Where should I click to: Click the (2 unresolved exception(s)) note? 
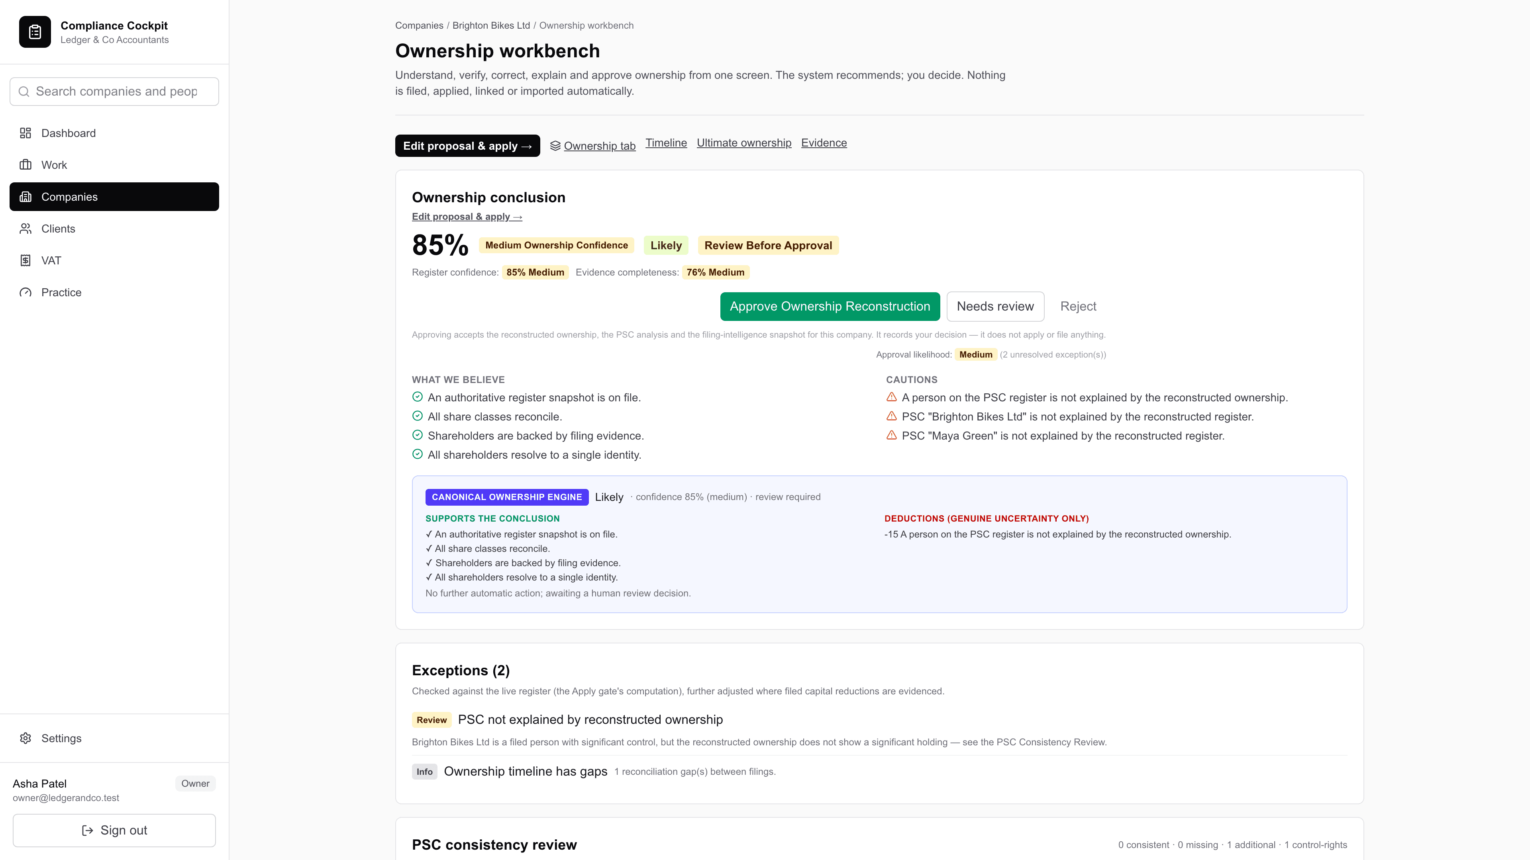coord(1052,354)
